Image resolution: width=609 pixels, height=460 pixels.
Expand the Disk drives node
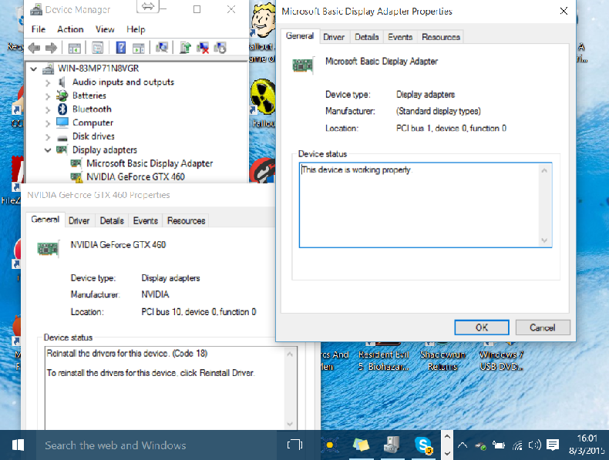47,137
